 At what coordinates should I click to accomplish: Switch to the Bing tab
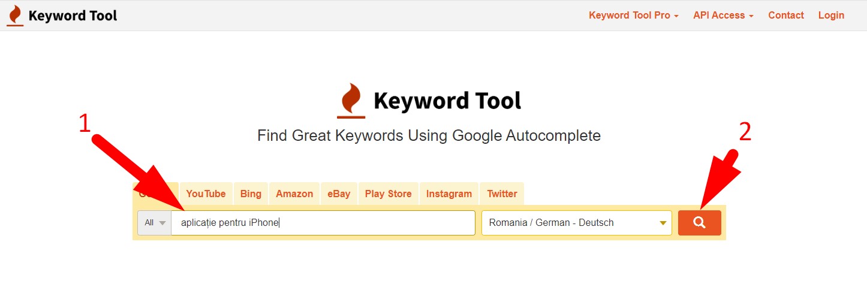pyautogui.click(x=251, y=194)
